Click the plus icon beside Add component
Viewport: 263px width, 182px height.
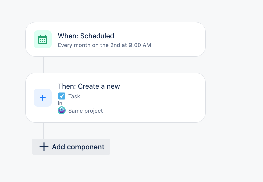click(x=44, y=147)
